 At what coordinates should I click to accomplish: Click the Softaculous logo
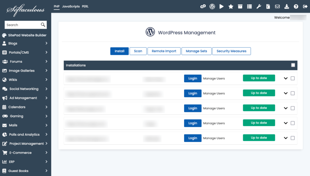pos(25,10)
